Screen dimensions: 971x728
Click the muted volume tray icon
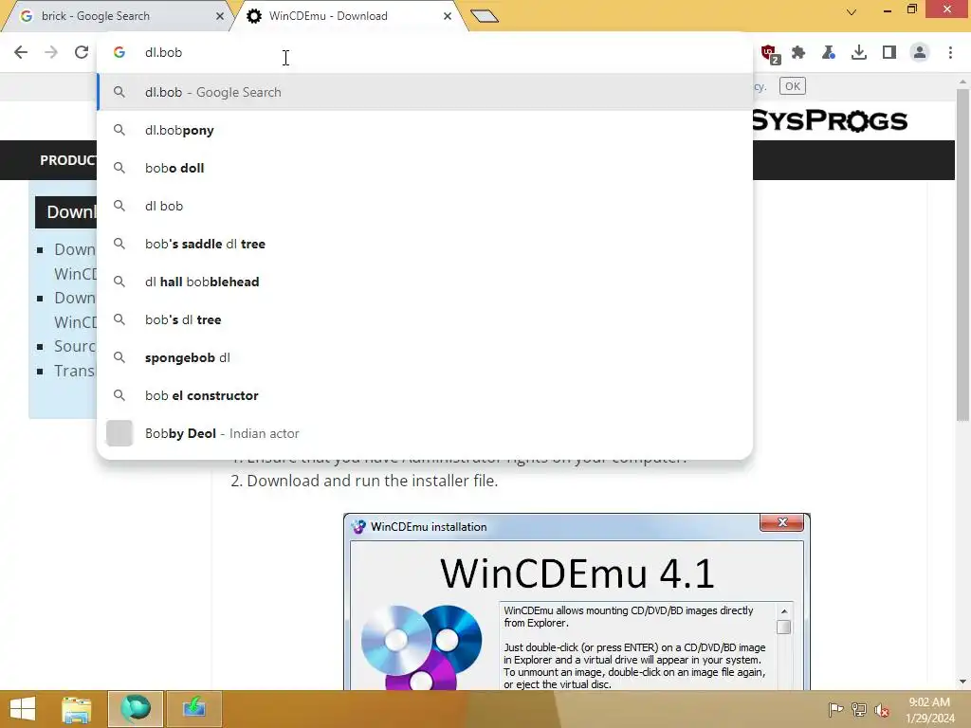[882, 710]
